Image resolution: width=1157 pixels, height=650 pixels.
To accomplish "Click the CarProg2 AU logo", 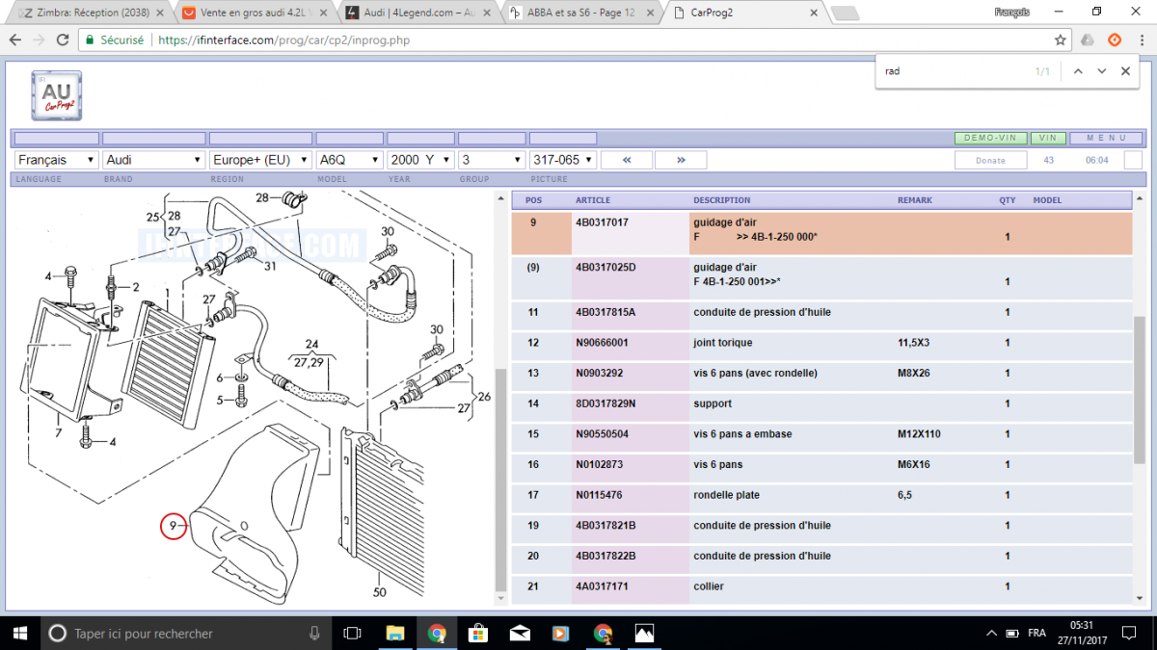I will click(x=57, y=95).
